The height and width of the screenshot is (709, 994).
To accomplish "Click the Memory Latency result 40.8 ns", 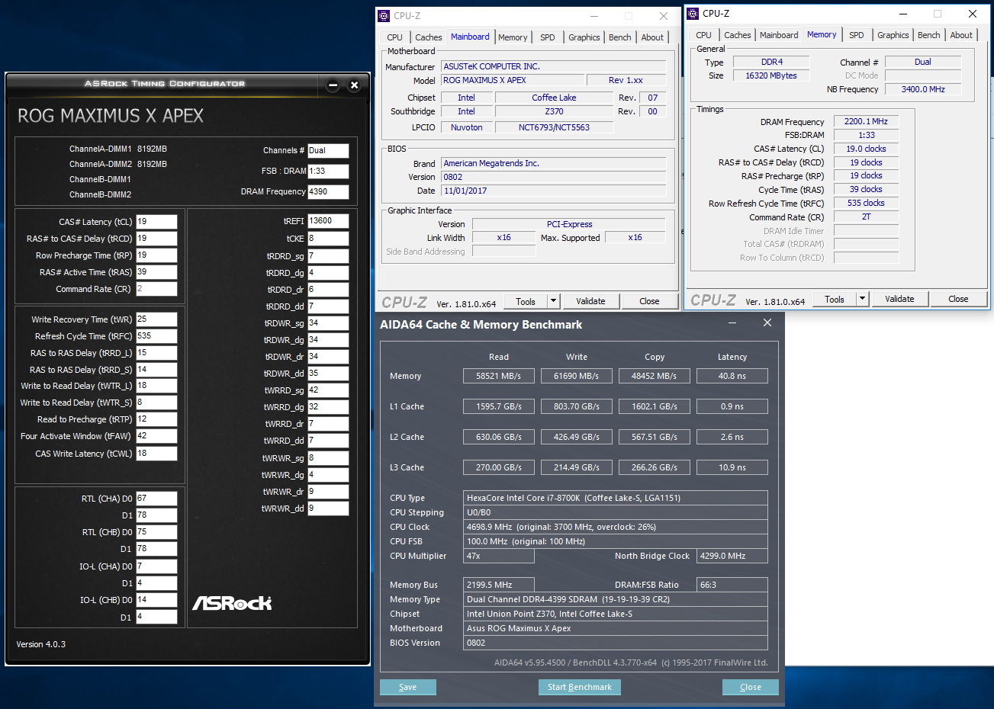I will tap(732, 376).
